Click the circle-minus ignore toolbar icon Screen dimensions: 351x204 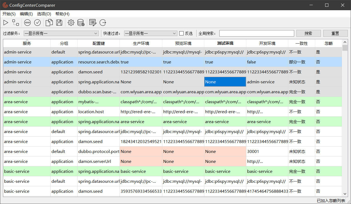(27, 23)
